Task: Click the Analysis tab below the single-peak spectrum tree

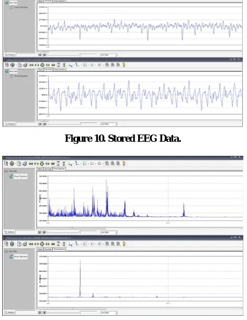Action: (x=9, y=313)
